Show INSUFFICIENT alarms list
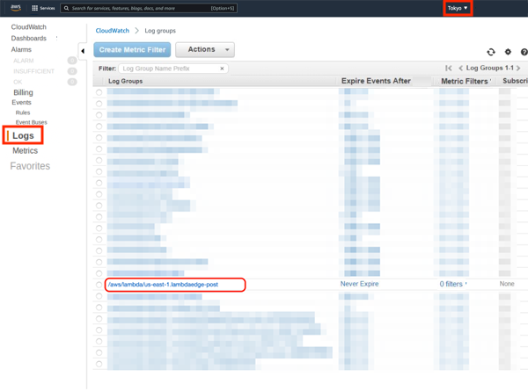 click(33, 71)
